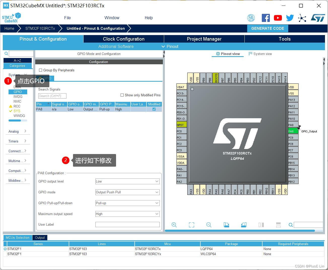Screen dimensions: 328x270
Task: Select IWDG in the System list
Action: point(18,97)
